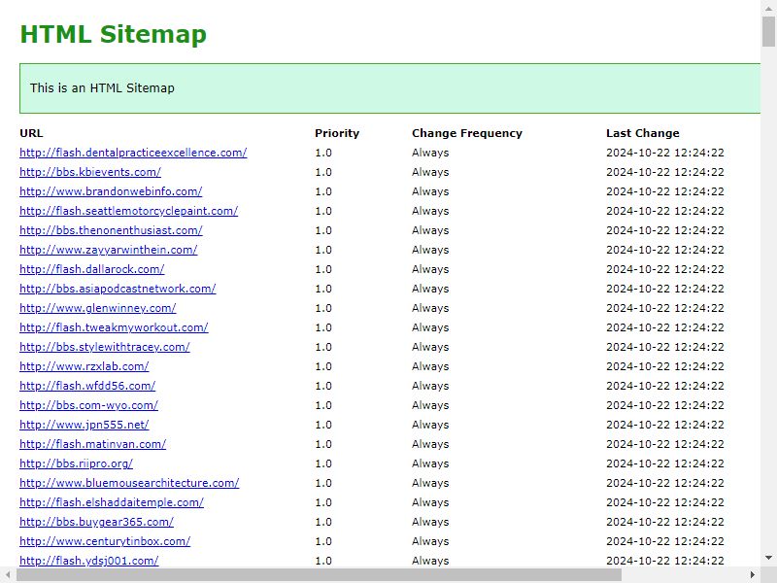The height and width of the screenshot is (583, 777).
Task: Click the www.zayyarwinthein.com link
Action: click(109, 250)
